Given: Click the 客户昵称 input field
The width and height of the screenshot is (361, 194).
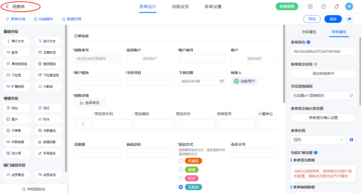Looking at the screenshot, I should pyautogui.click(x=98, y=81).
